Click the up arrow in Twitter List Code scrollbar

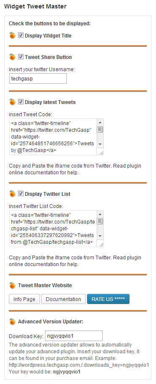100,214
